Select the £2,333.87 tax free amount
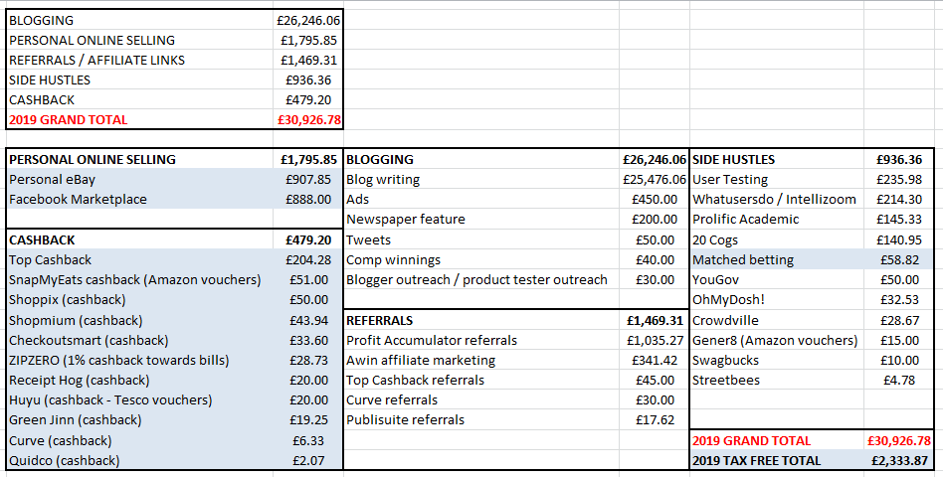The width and height of the screenshot is (943, 477). pos(898,460)
